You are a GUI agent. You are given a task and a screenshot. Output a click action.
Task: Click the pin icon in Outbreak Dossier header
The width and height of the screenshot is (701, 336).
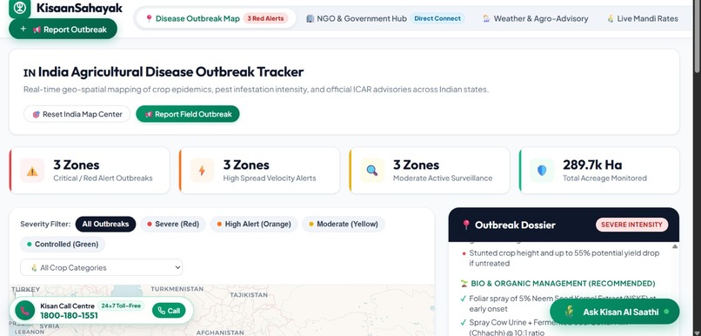466,225
